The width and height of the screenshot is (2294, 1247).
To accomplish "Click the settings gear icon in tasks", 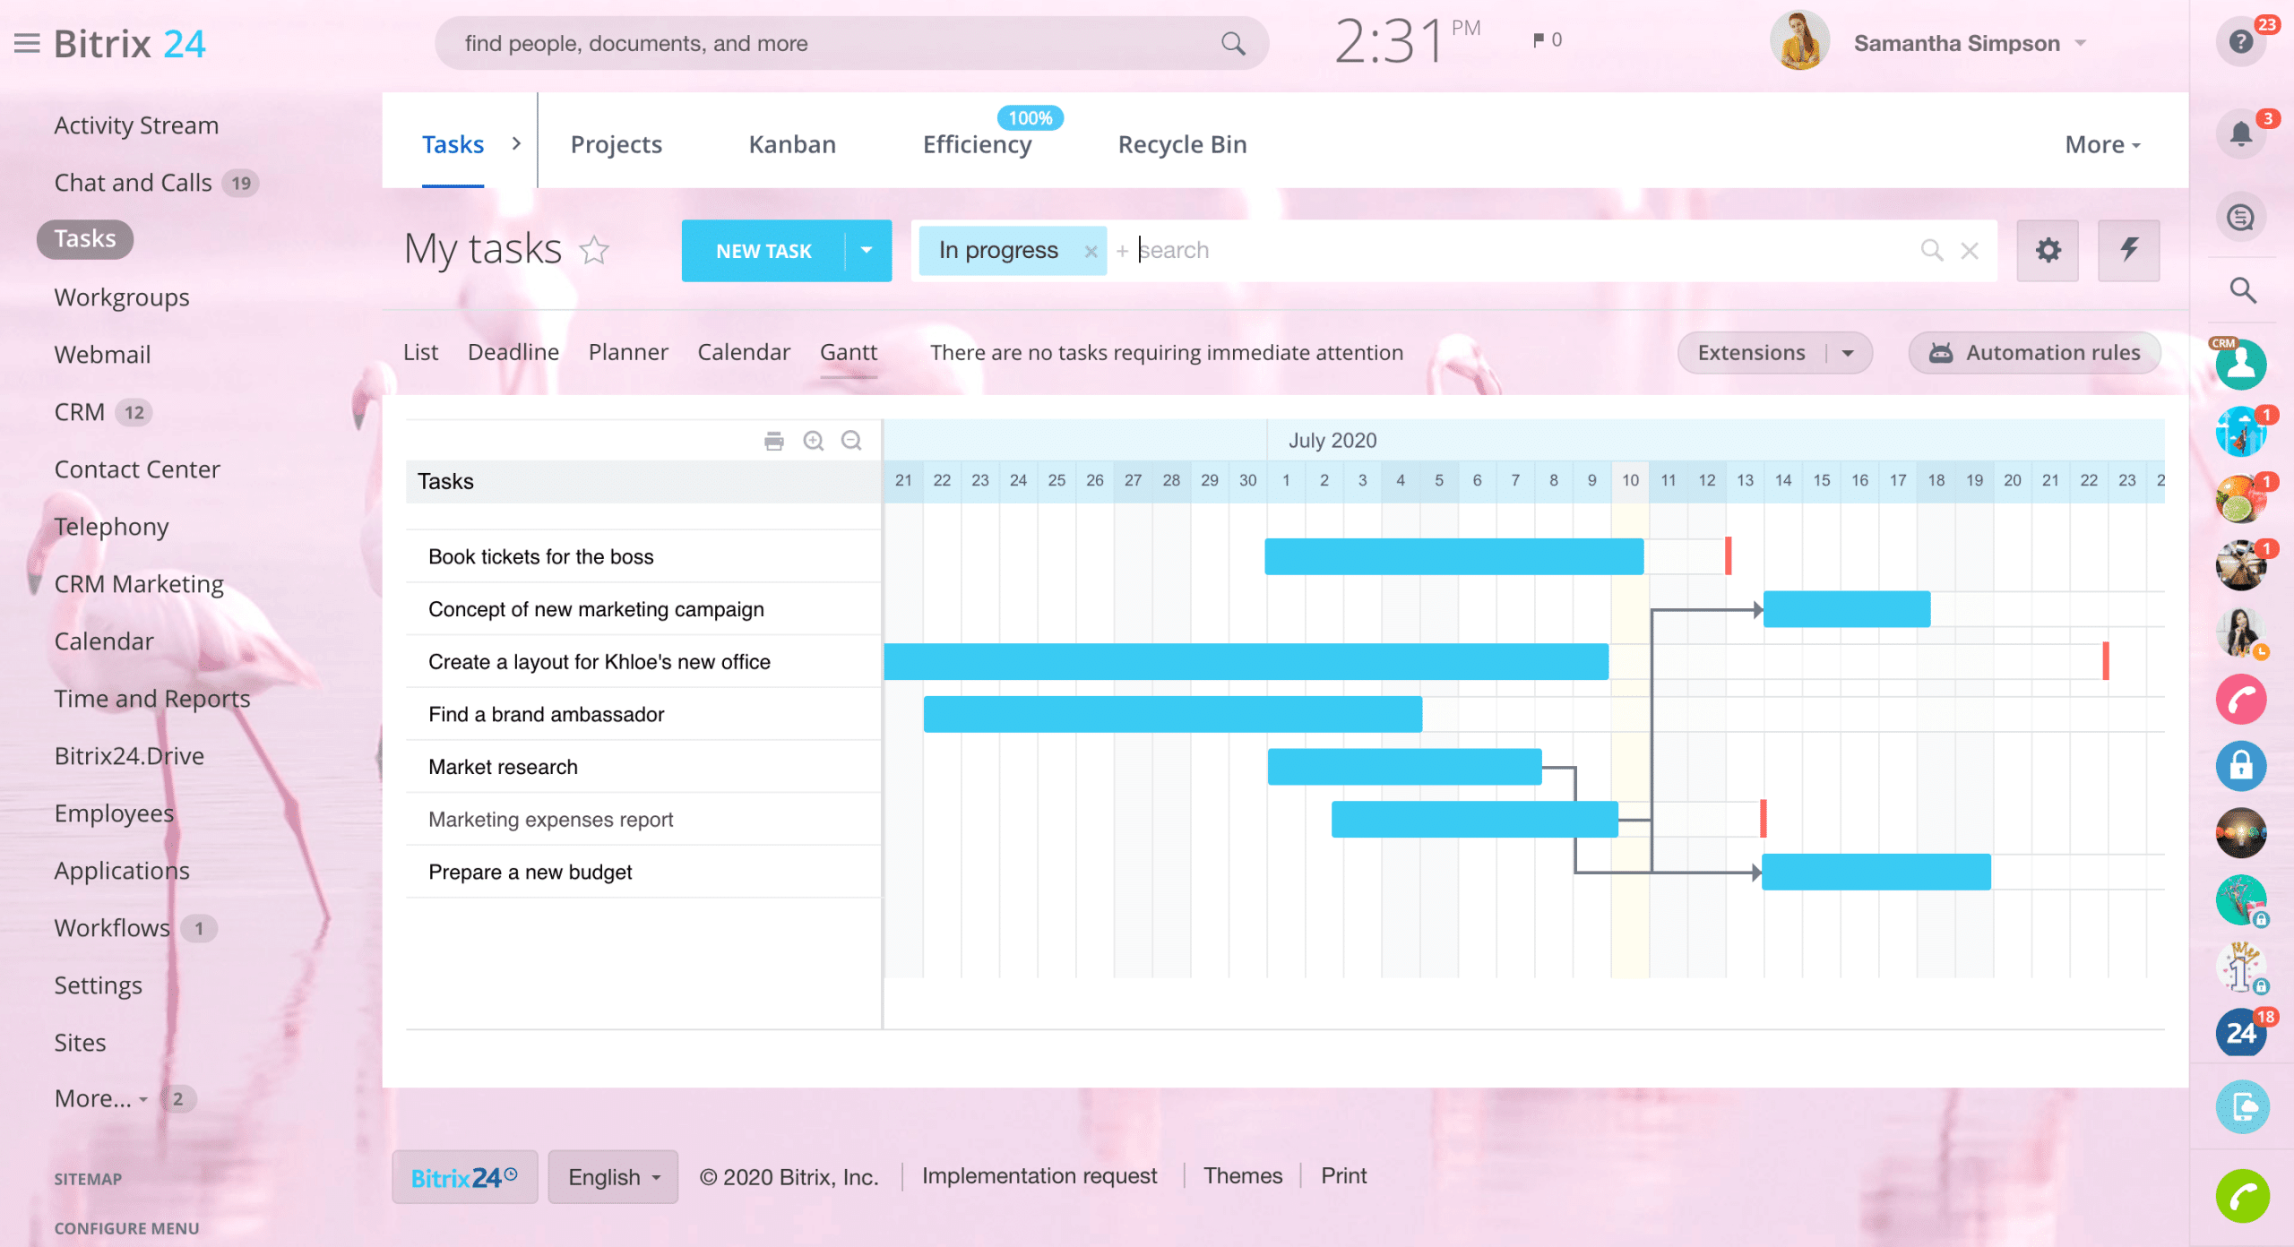I will click(x=2048, y=249).
